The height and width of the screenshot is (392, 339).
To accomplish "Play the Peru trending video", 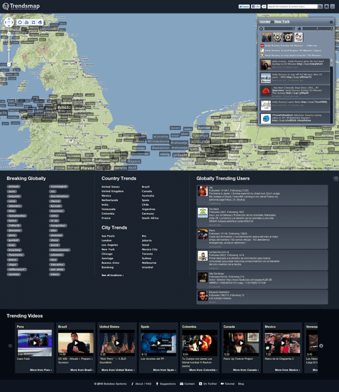I will pos(35,343).
